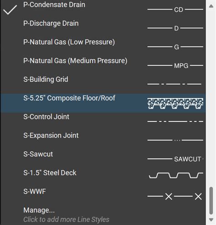Choose the composite floor/roof hatch pattern preview

[x=175, y=104]
